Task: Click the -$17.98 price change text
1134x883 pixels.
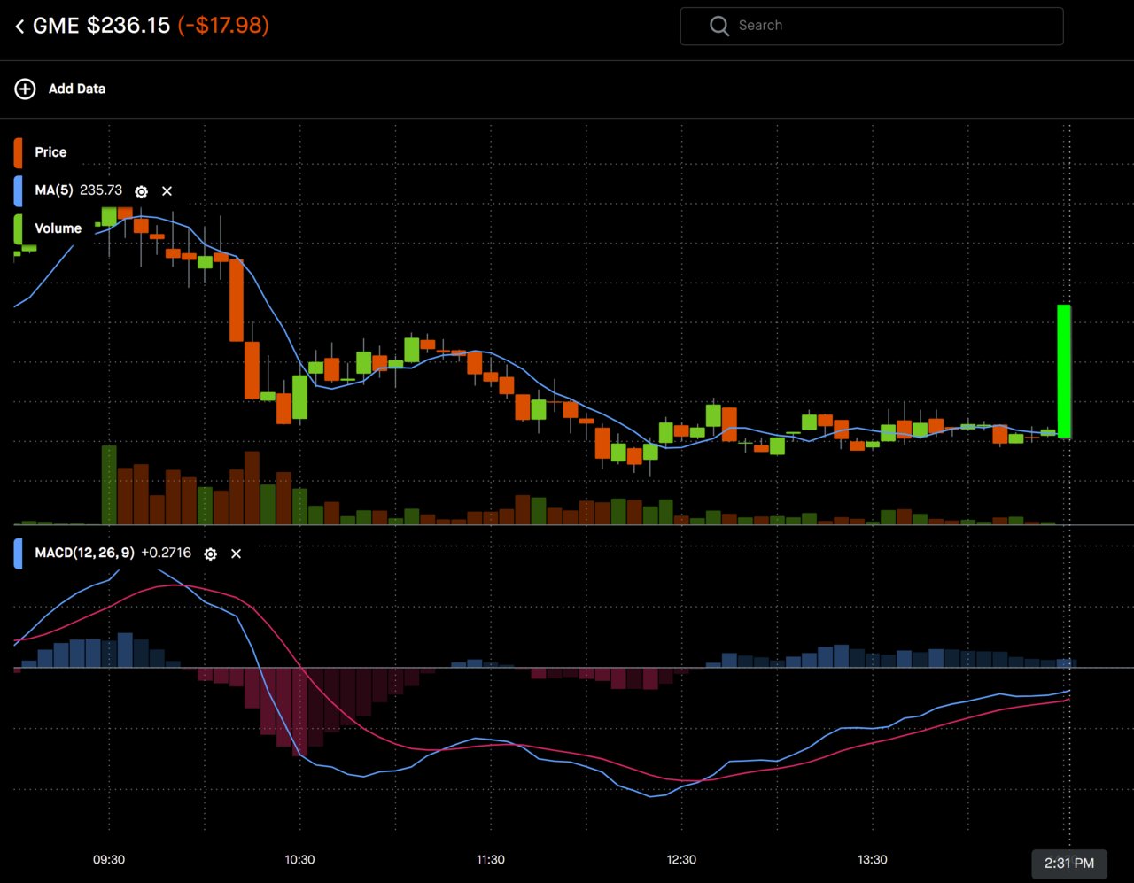Action: (x=223, y=26)
